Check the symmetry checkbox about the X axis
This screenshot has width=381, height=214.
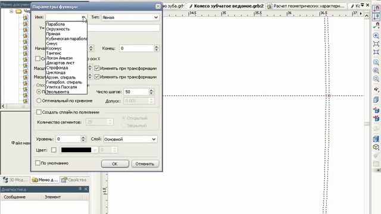tap(38, 58)
